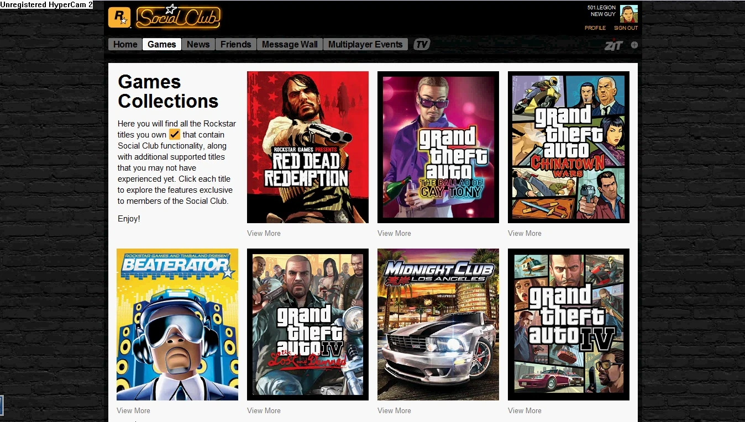This screenshot has width=745, height=422.
Task: Click the PROFILE link
Action: pyautogui.click(x=595, y=28)
